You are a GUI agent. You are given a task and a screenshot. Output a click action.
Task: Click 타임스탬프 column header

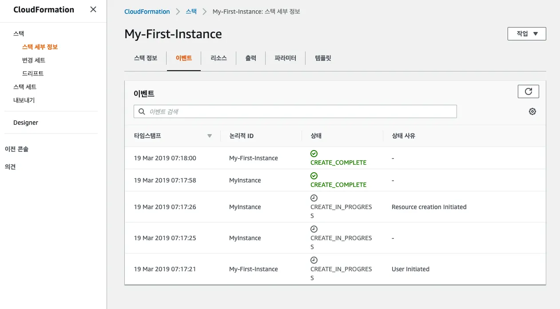click(x=147, y=136)
